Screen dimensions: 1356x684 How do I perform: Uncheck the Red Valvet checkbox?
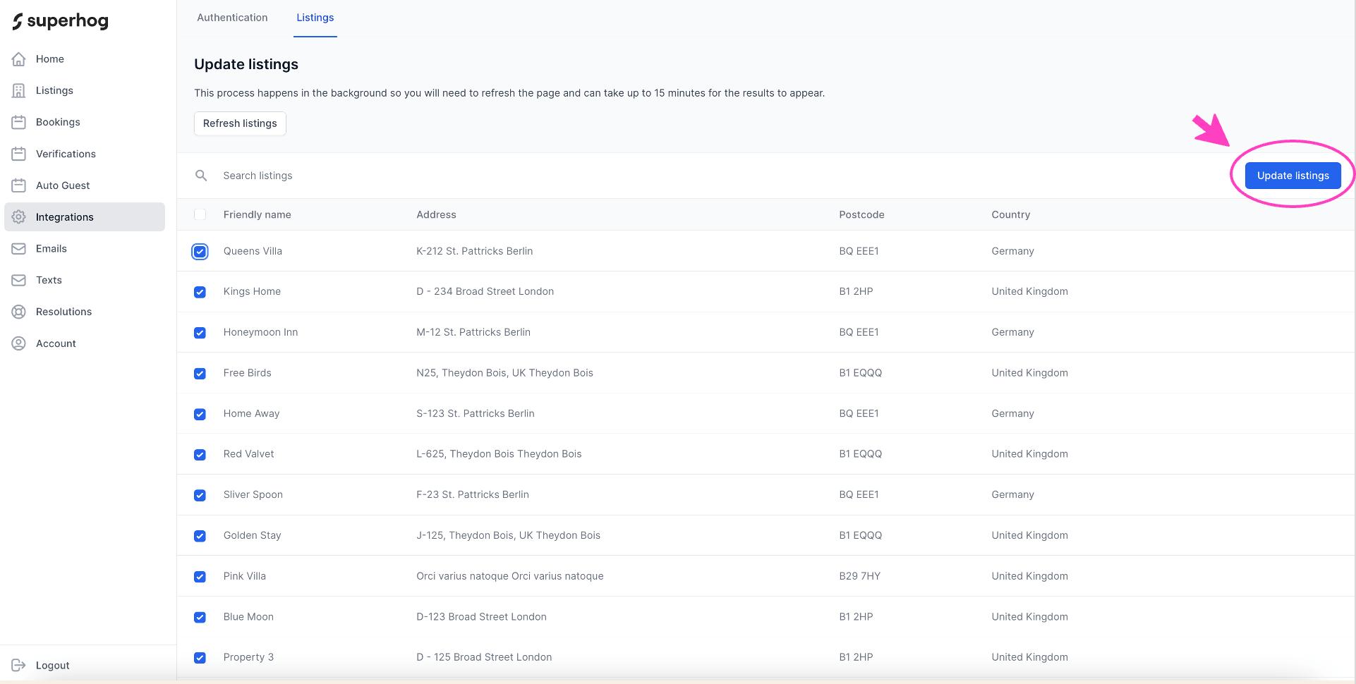click(200, 455)
